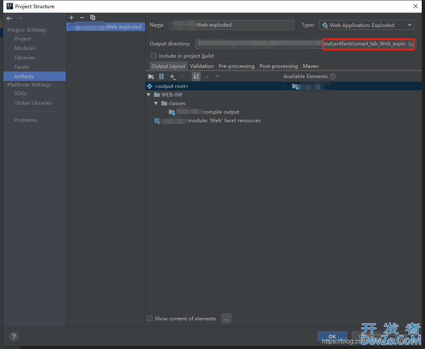Open Problems section
Image resolution: width=425 pixels, height=349 pixels.
click(x=25, y=120)
